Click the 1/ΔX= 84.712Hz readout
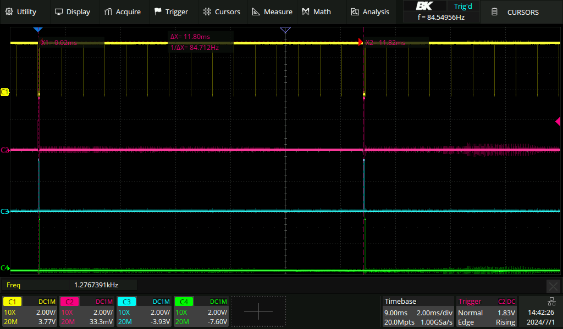 [195, 47]
